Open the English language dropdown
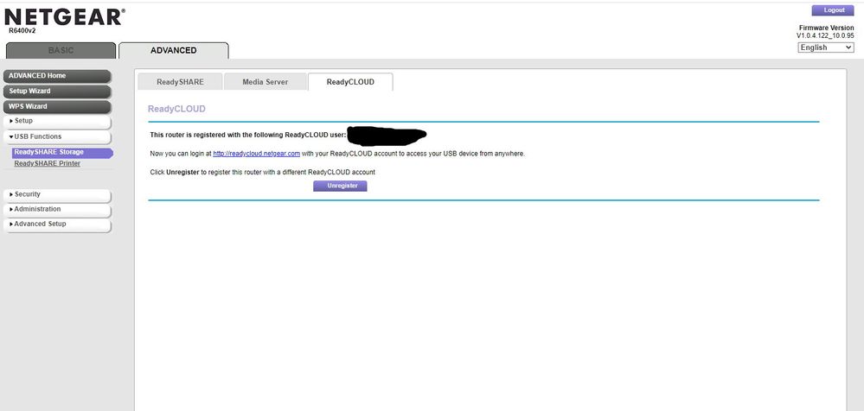This screenshot has height=411, width=864. pyautogui.click(x=826, y=47)
